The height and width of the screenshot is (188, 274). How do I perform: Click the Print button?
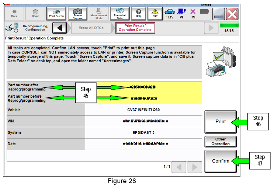[221, 122]
